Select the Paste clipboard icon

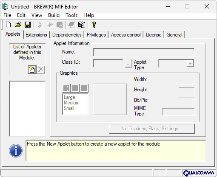60,25
